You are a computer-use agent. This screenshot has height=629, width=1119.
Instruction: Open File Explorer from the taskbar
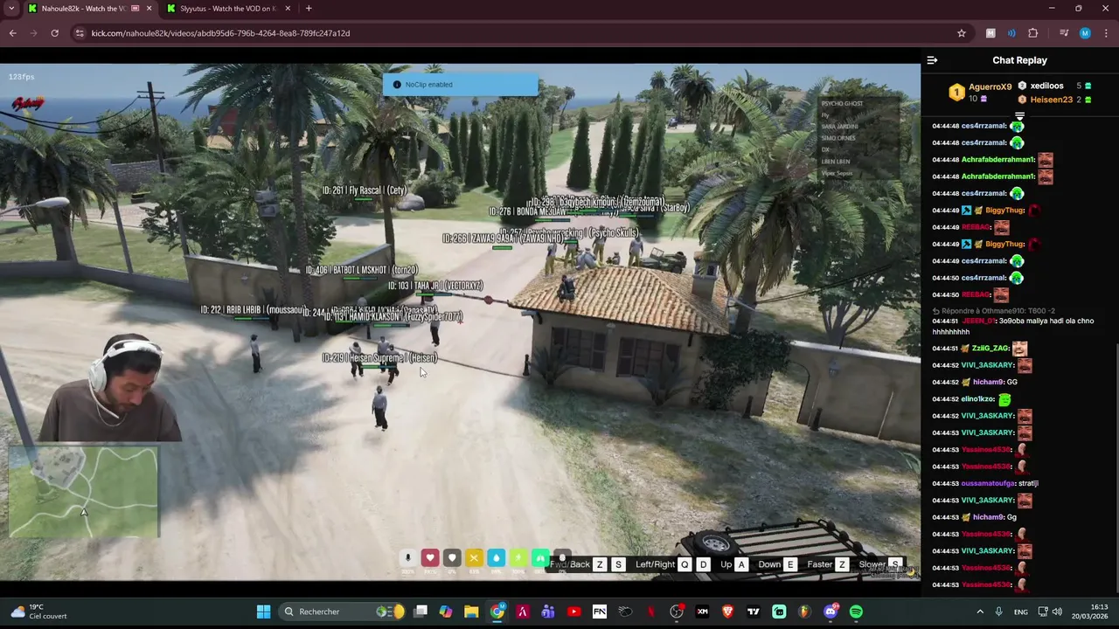(471, 612)
